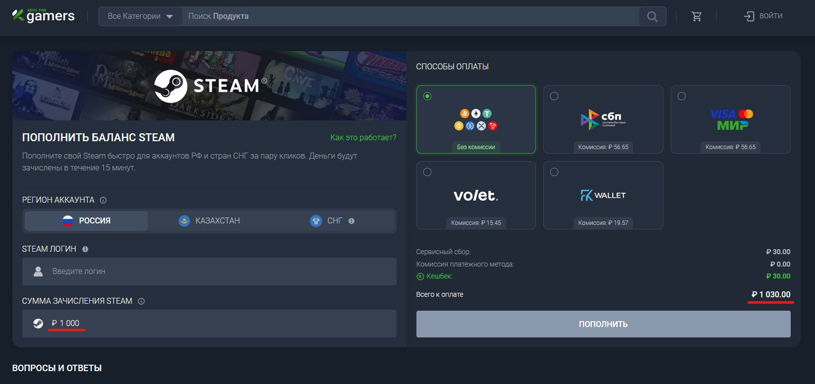Click the info icon beside Регион аккаунта
This screenshot has height=384, width=815.
(x=103, y=200)
